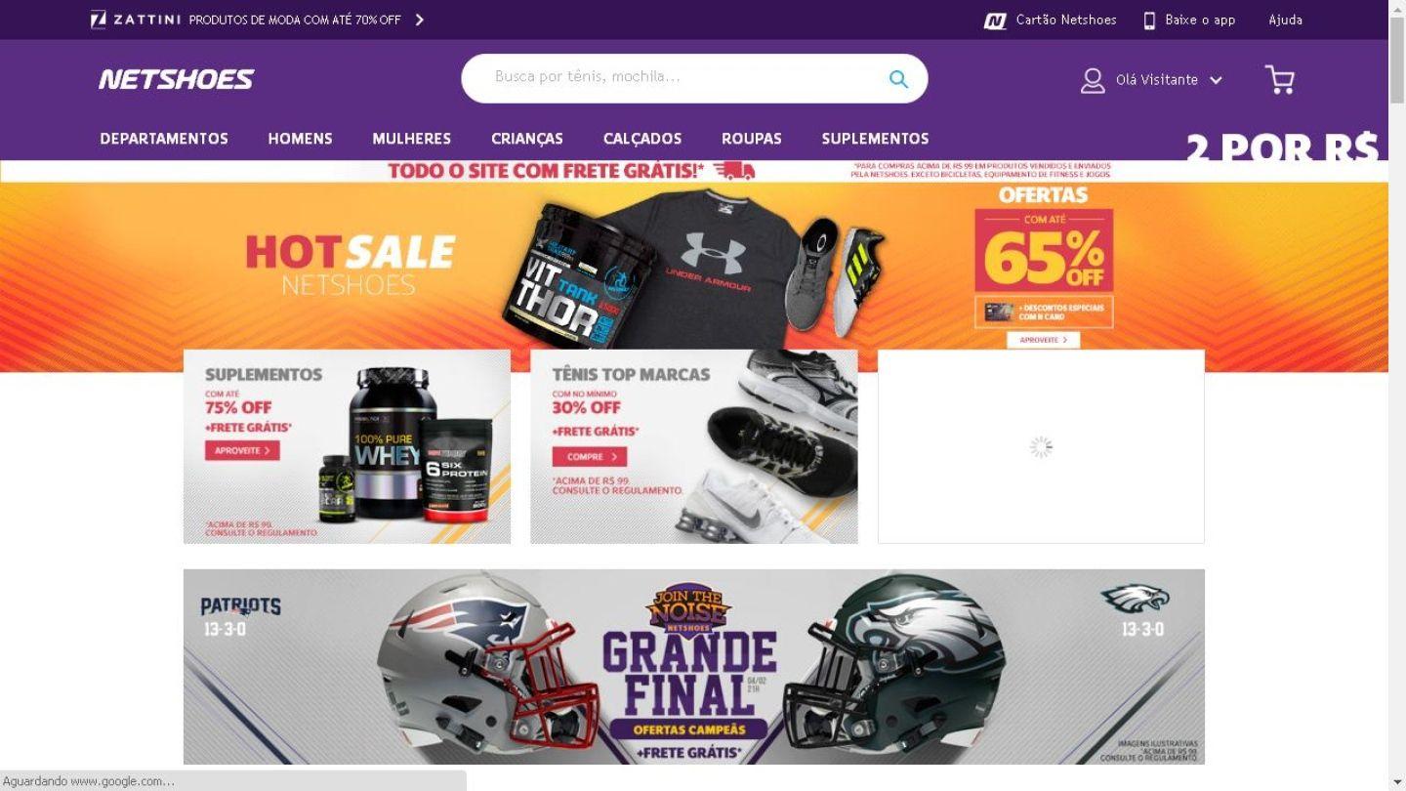Click the Netshoes logo
The image size is (1406, 791).
176,79
